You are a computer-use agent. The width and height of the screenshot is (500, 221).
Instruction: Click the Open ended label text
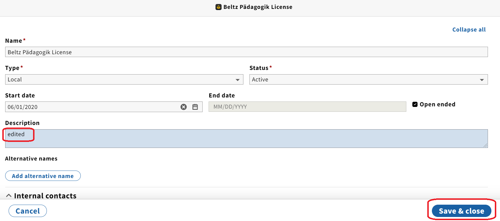(437, 104)
